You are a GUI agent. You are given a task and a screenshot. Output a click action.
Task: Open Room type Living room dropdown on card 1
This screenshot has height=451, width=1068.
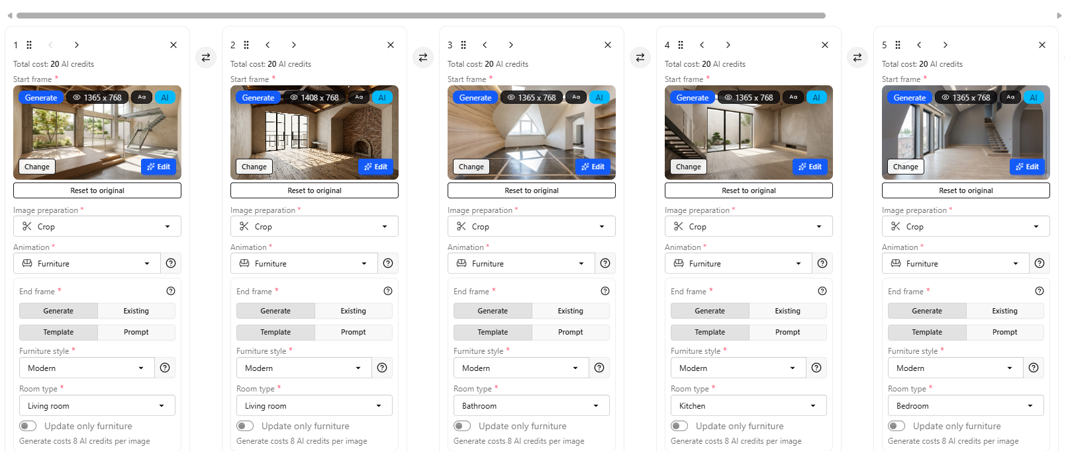97,405
